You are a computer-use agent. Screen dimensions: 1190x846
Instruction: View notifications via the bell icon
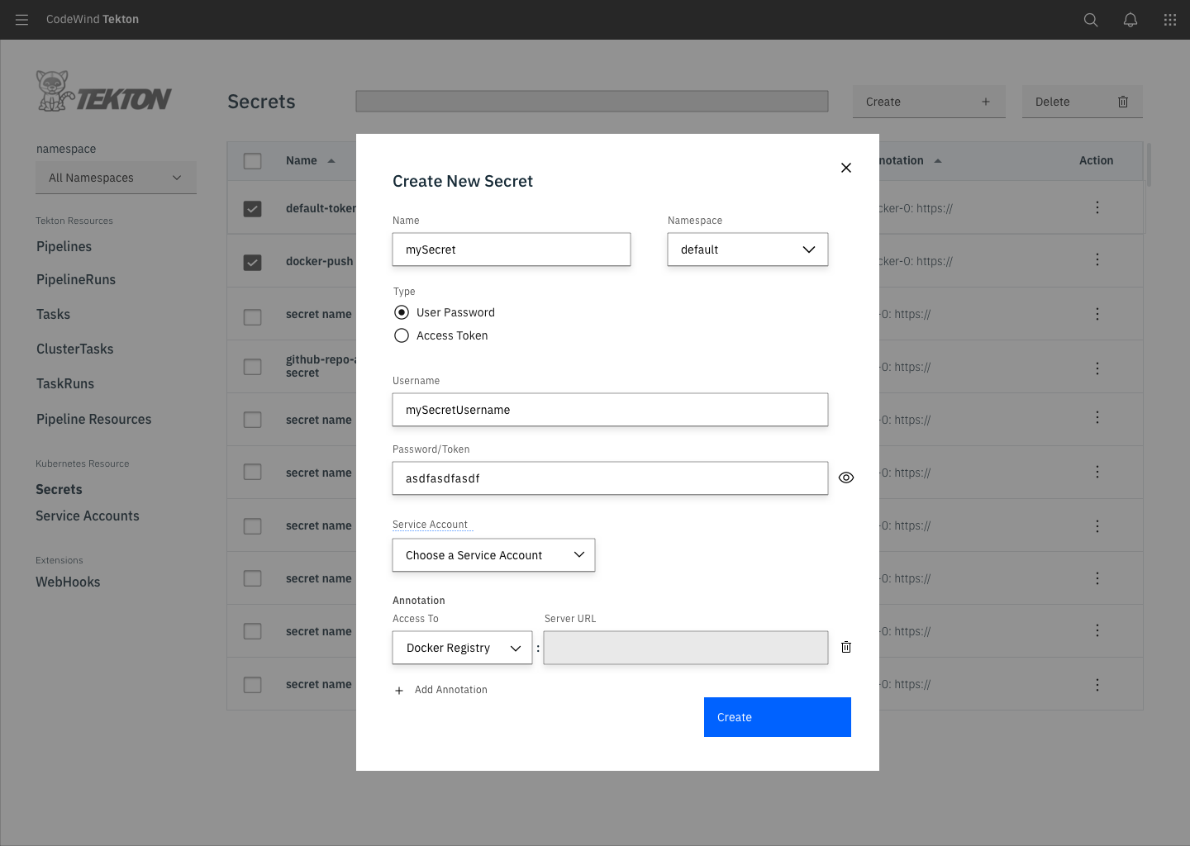(1130, 19)
